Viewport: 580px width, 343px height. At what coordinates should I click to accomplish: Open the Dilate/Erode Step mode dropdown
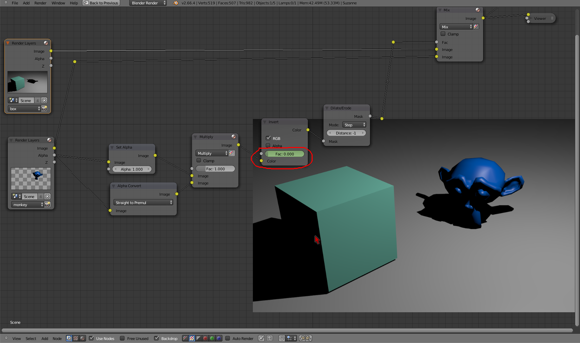click(x=354, y=125)
